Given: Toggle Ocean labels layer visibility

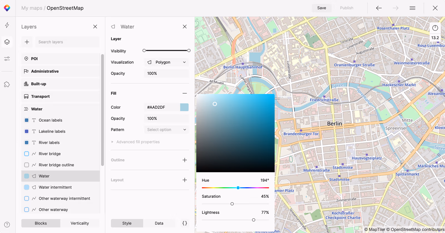Looking at the screenshot, I should click(26, 120).
